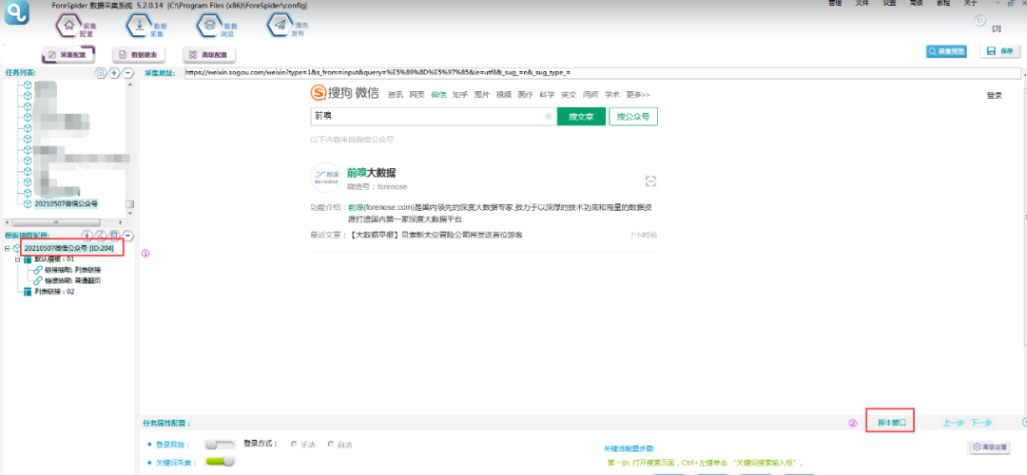Click the 20210507微信公众号 cube icon in task list
The height and width of the screenshot is (475, 1027).
pyautogui.click(x=28, y=203)
